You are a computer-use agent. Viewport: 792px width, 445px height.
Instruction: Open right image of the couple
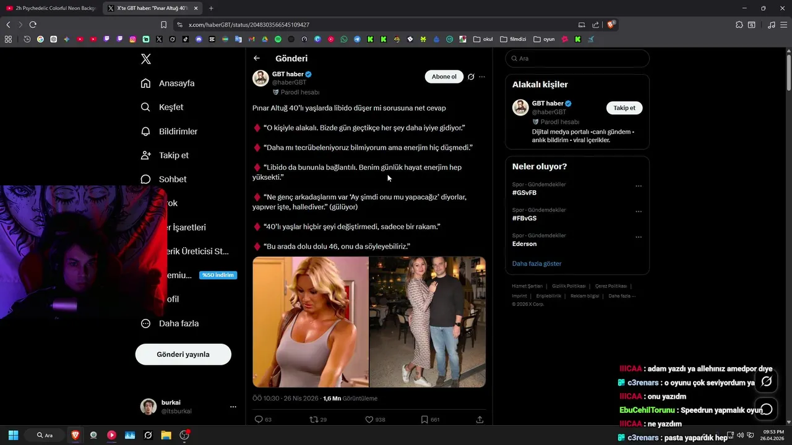428,322
